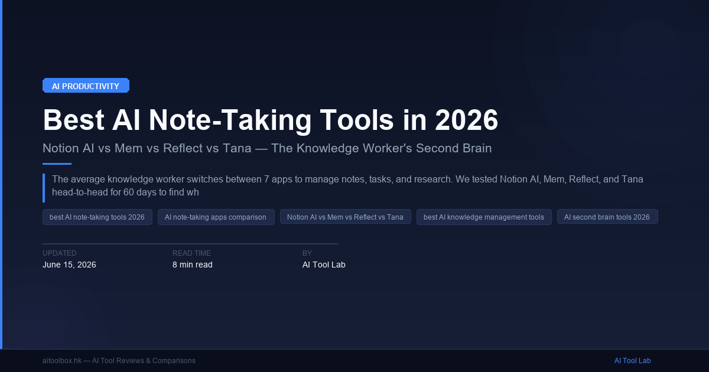Click the "8 min read" value
The image size is (709, 372).
(x=193, y=265)
